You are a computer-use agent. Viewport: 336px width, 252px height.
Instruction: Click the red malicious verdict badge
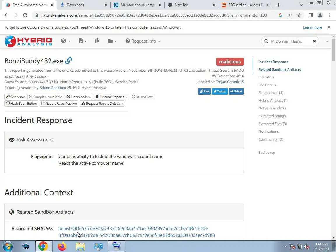point(230,62)
